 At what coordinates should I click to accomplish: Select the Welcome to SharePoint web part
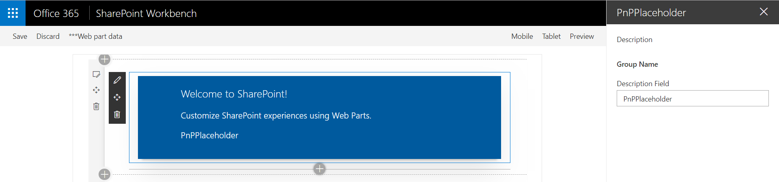[319, 117]
